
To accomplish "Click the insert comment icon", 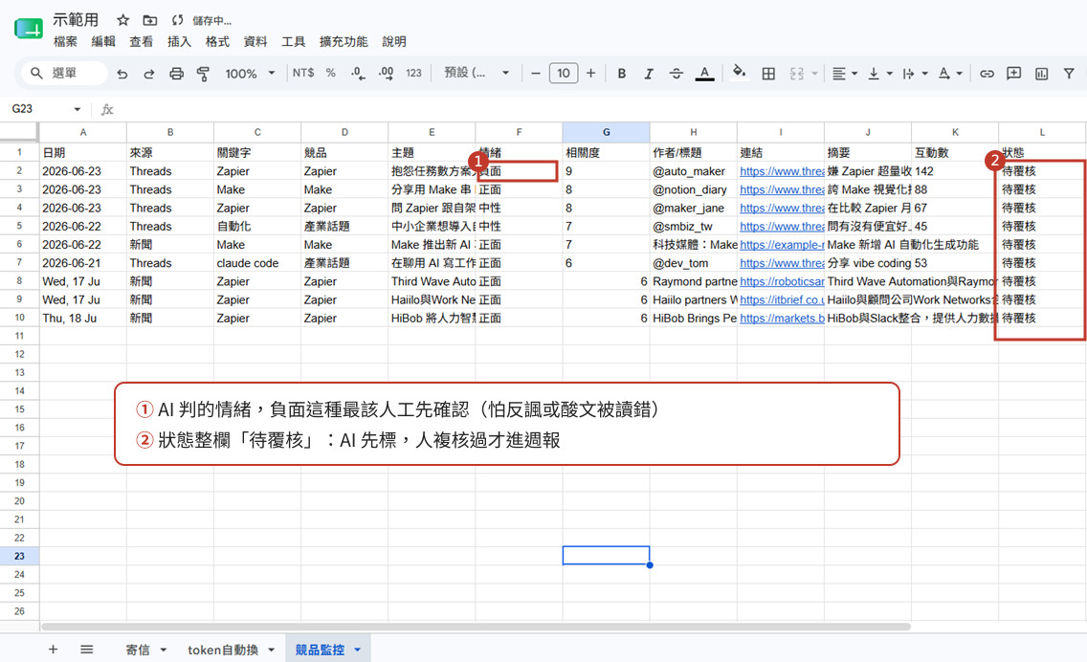I will [1013, 74].
